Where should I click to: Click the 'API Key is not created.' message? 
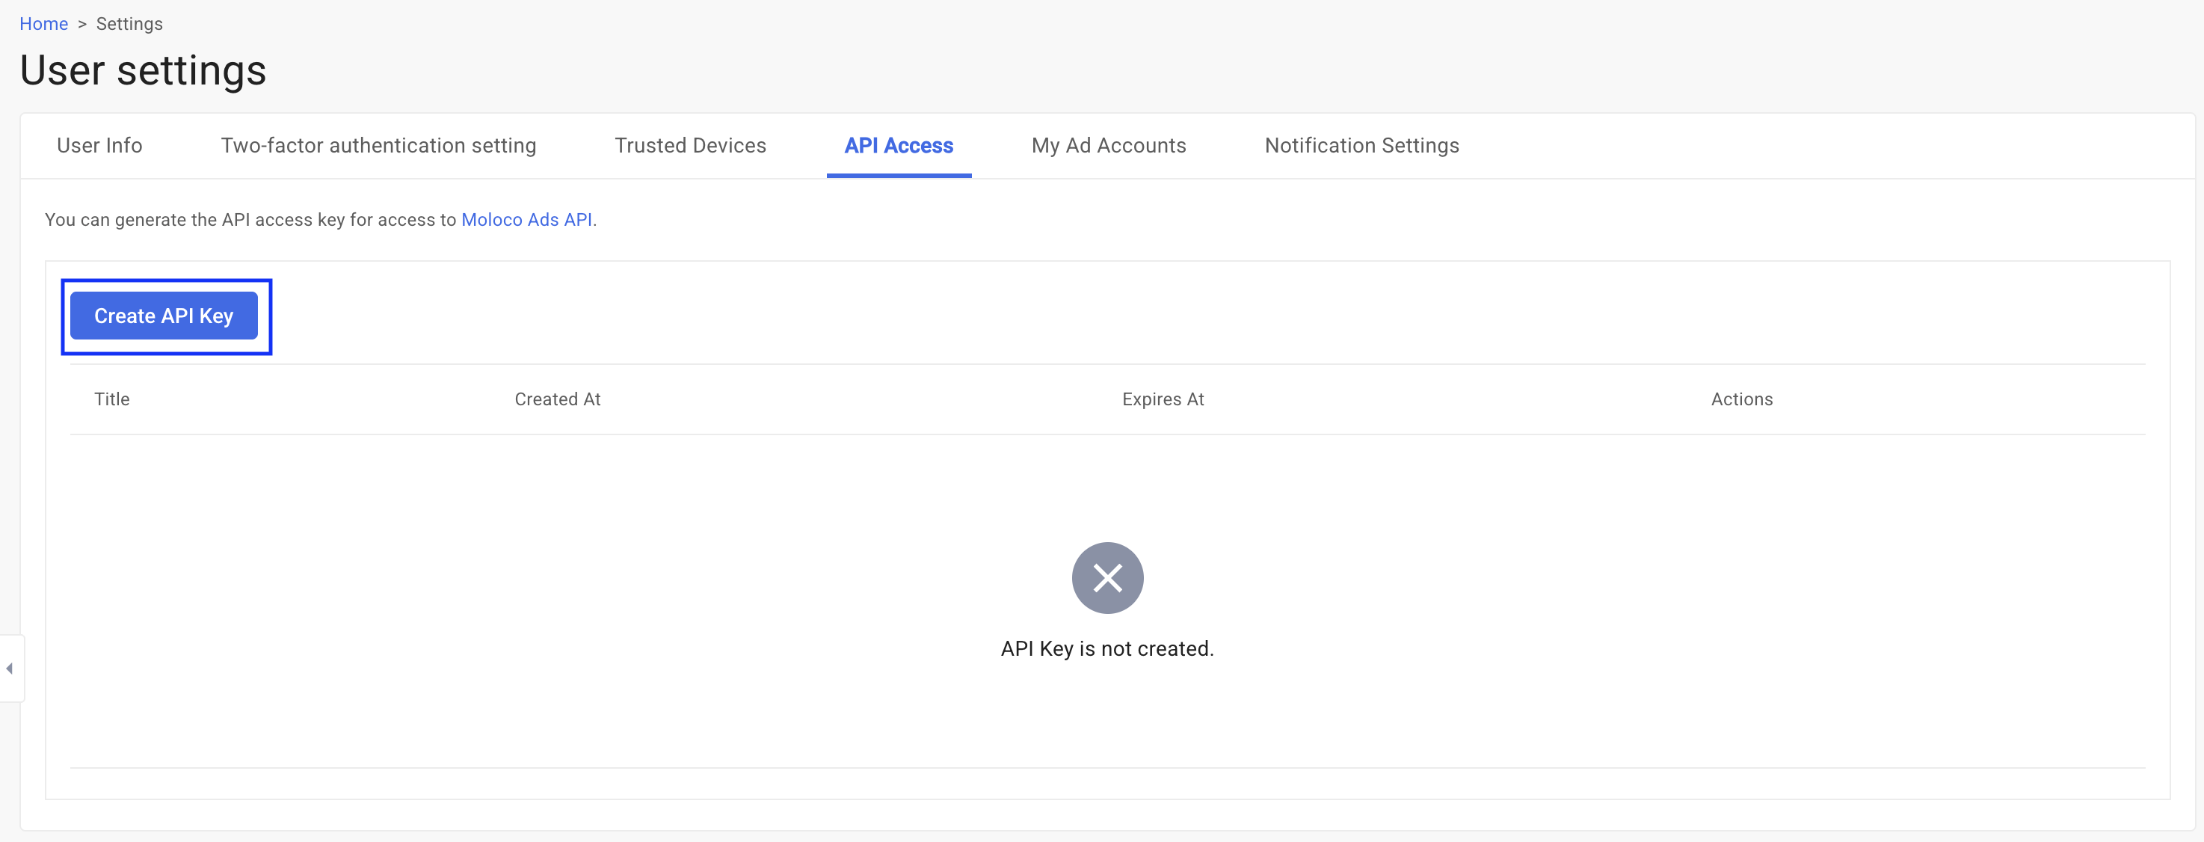click(1107, 648)
